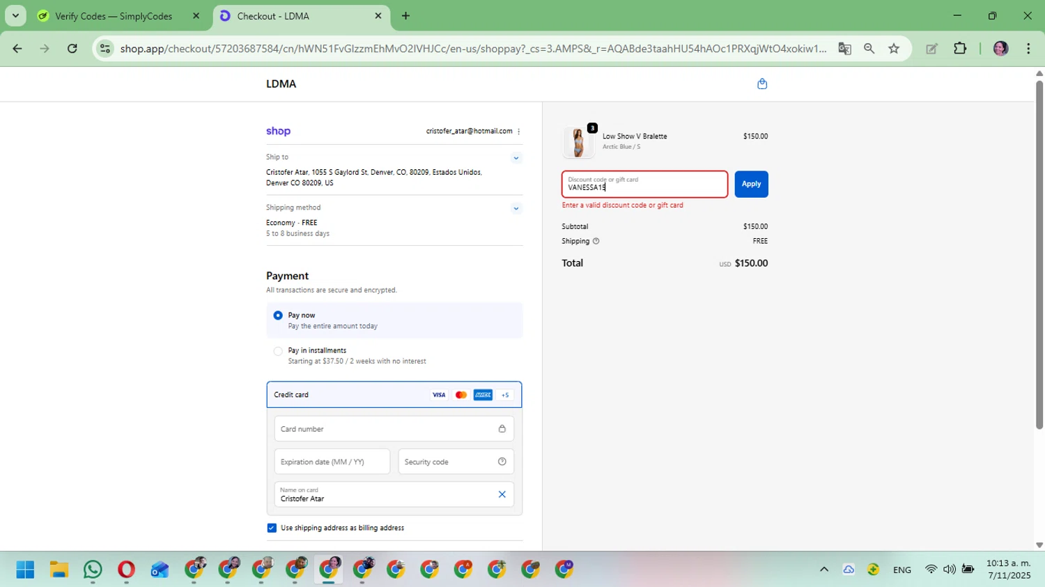Click the browser address bar URL
The height and width of the screenshot is (587, 1045).
[x=473, y=48]
